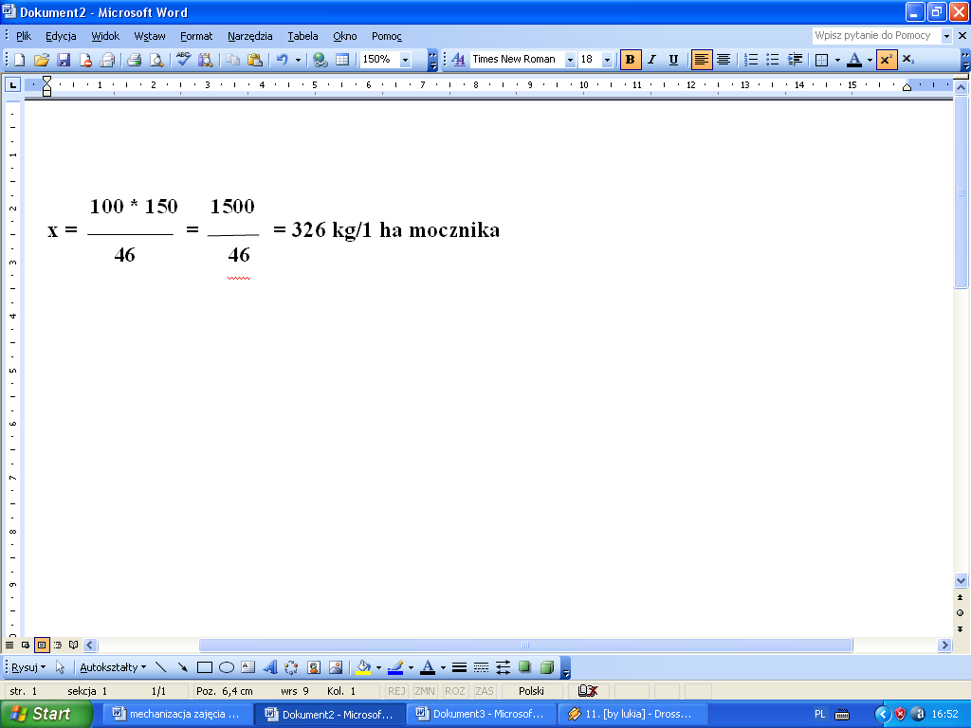Toggle Italic formatting
971x728 pixels.
(651, 60)
